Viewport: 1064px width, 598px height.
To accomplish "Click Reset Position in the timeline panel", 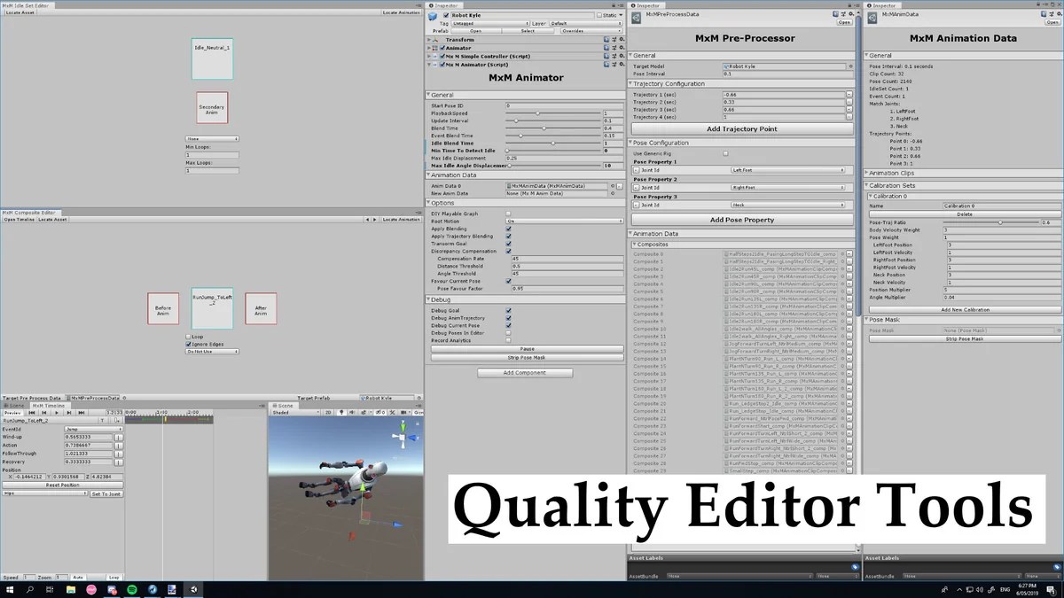I will (x=63, y=485).
